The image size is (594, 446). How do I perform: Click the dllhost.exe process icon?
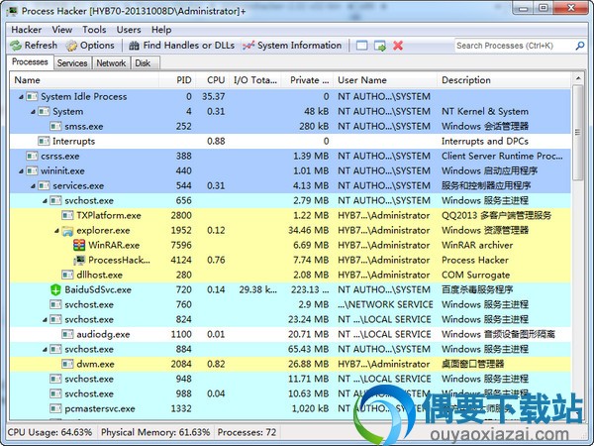pos(67,275)
